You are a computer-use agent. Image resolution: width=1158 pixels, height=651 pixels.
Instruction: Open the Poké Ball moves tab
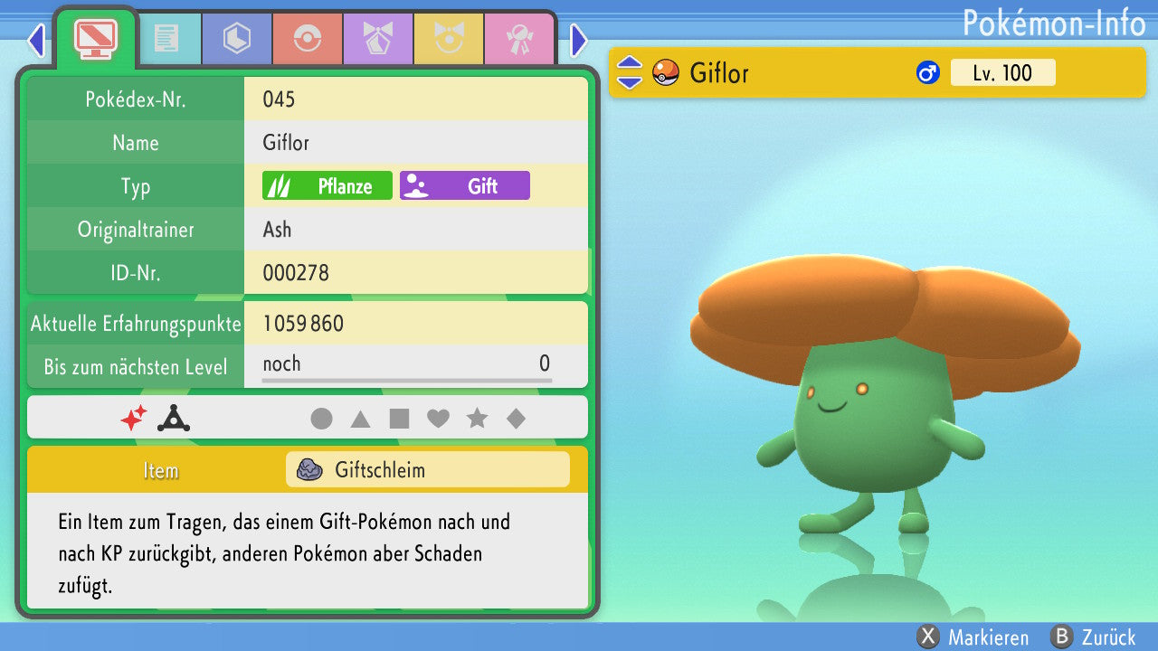(308, 39)
